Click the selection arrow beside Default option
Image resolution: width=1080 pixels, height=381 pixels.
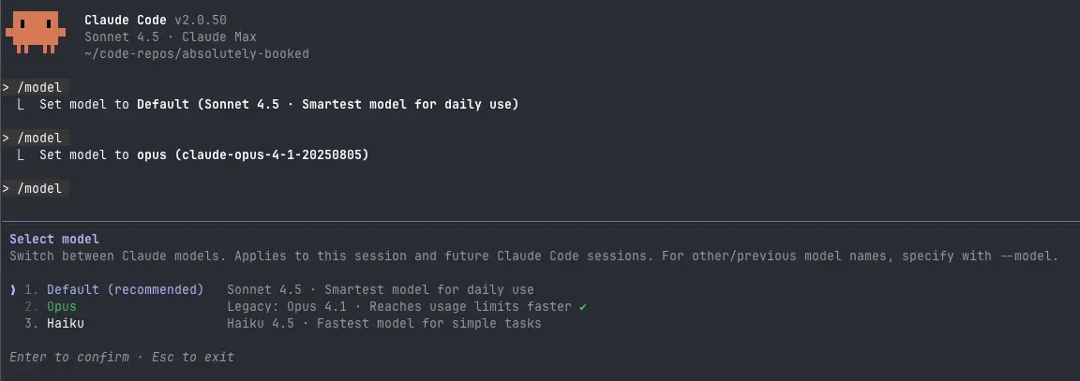point(13,289)
